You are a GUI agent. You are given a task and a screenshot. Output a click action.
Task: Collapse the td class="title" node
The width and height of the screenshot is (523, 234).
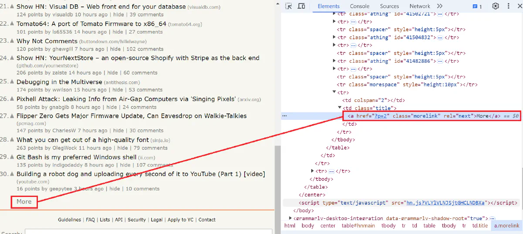(340, 108)
